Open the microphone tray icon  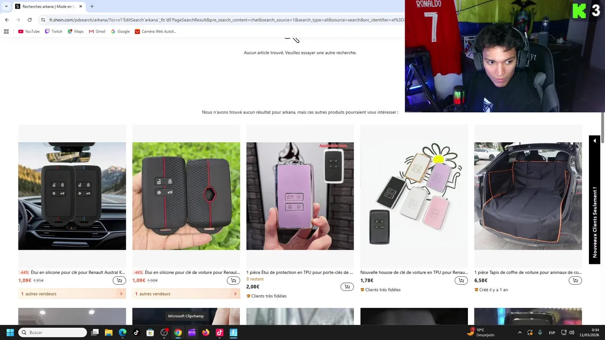pyautogui.click(x=540, y=332)
